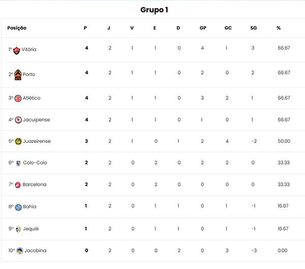The image size is (305, 269).
Task: Sort by the Posição column header
Action: point(17,28)
